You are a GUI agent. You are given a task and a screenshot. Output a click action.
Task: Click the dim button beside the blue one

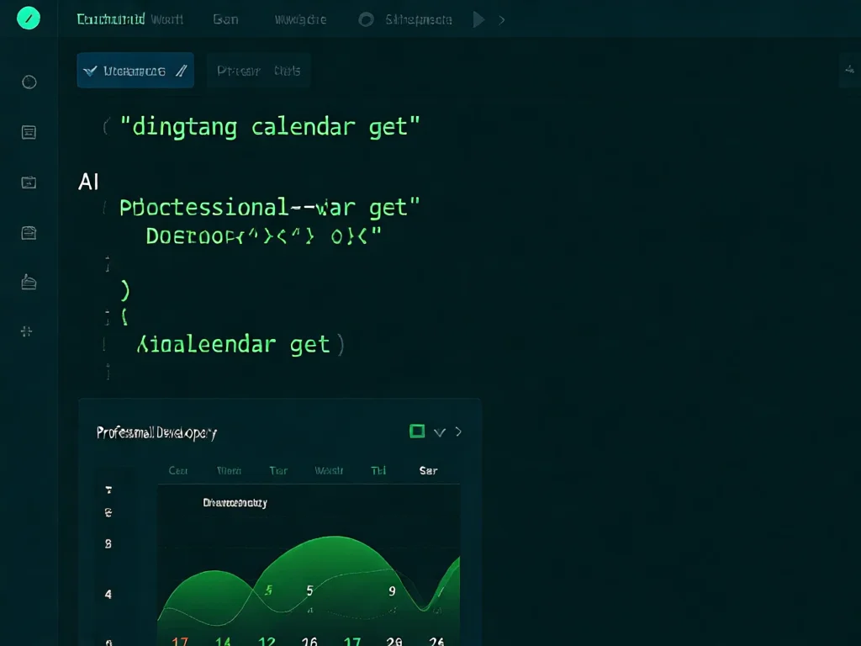click(x=259, y=71)
